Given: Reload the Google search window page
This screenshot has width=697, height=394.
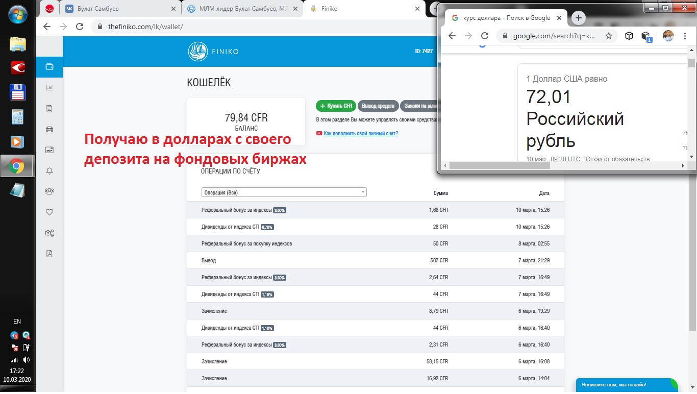Looking at the screenshot, I should pos(485,36).
